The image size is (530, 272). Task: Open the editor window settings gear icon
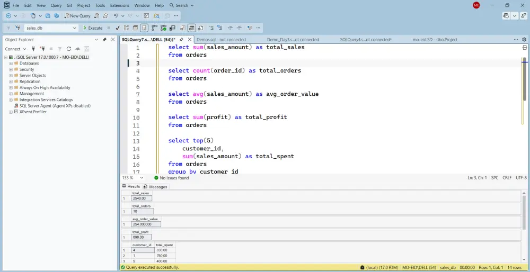coord(524,40)
